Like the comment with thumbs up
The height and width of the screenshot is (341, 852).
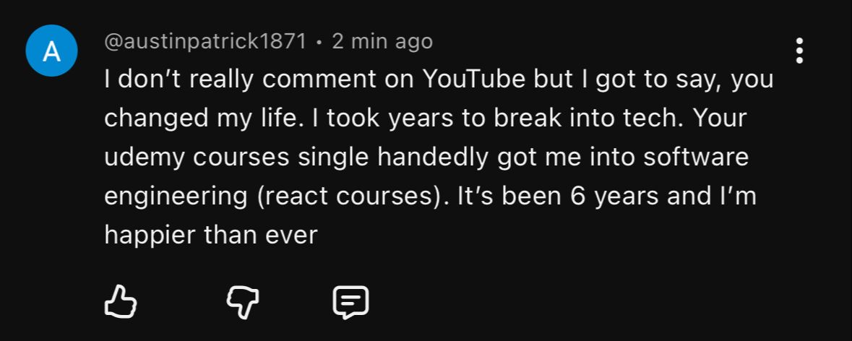coord(121,301)
